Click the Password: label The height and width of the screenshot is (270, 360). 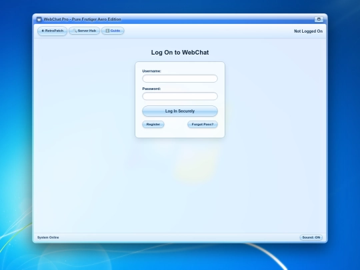(x=151, y=89)
